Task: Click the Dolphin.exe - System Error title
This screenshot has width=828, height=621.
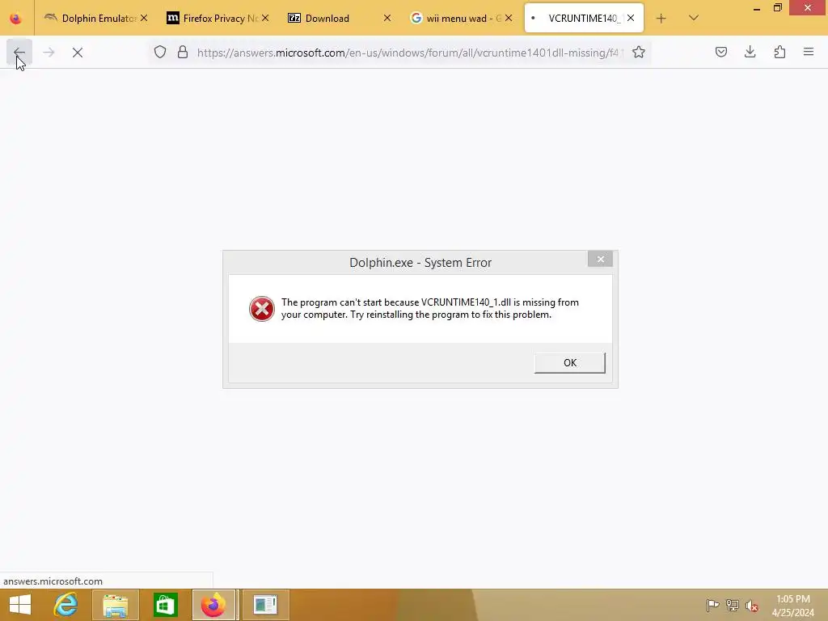Action: [420, 263]
